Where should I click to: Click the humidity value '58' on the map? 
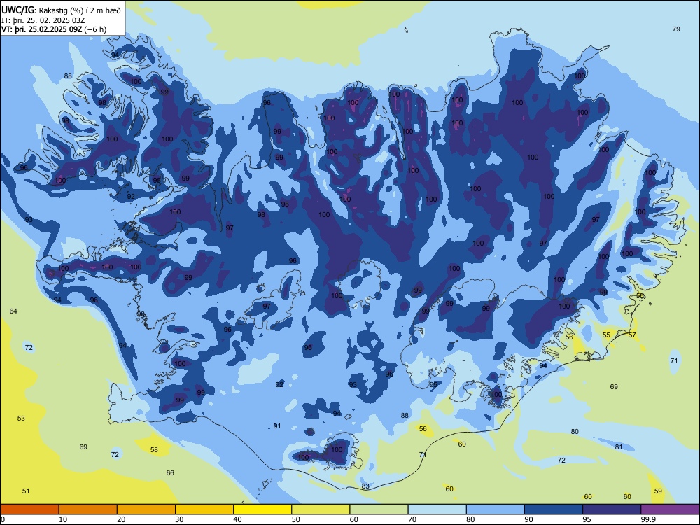point(154,449)
